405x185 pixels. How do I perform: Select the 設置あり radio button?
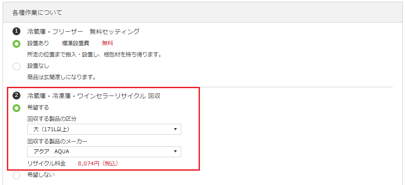pos(16,43)
